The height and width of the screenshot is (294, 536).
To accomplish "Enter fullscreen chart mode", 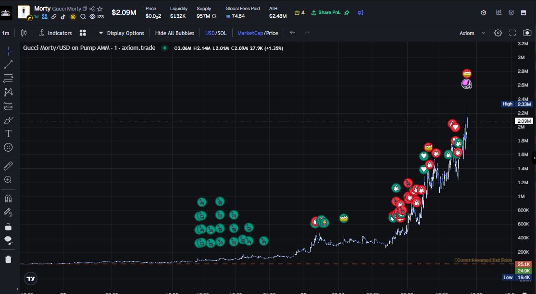I will (512, 33).
